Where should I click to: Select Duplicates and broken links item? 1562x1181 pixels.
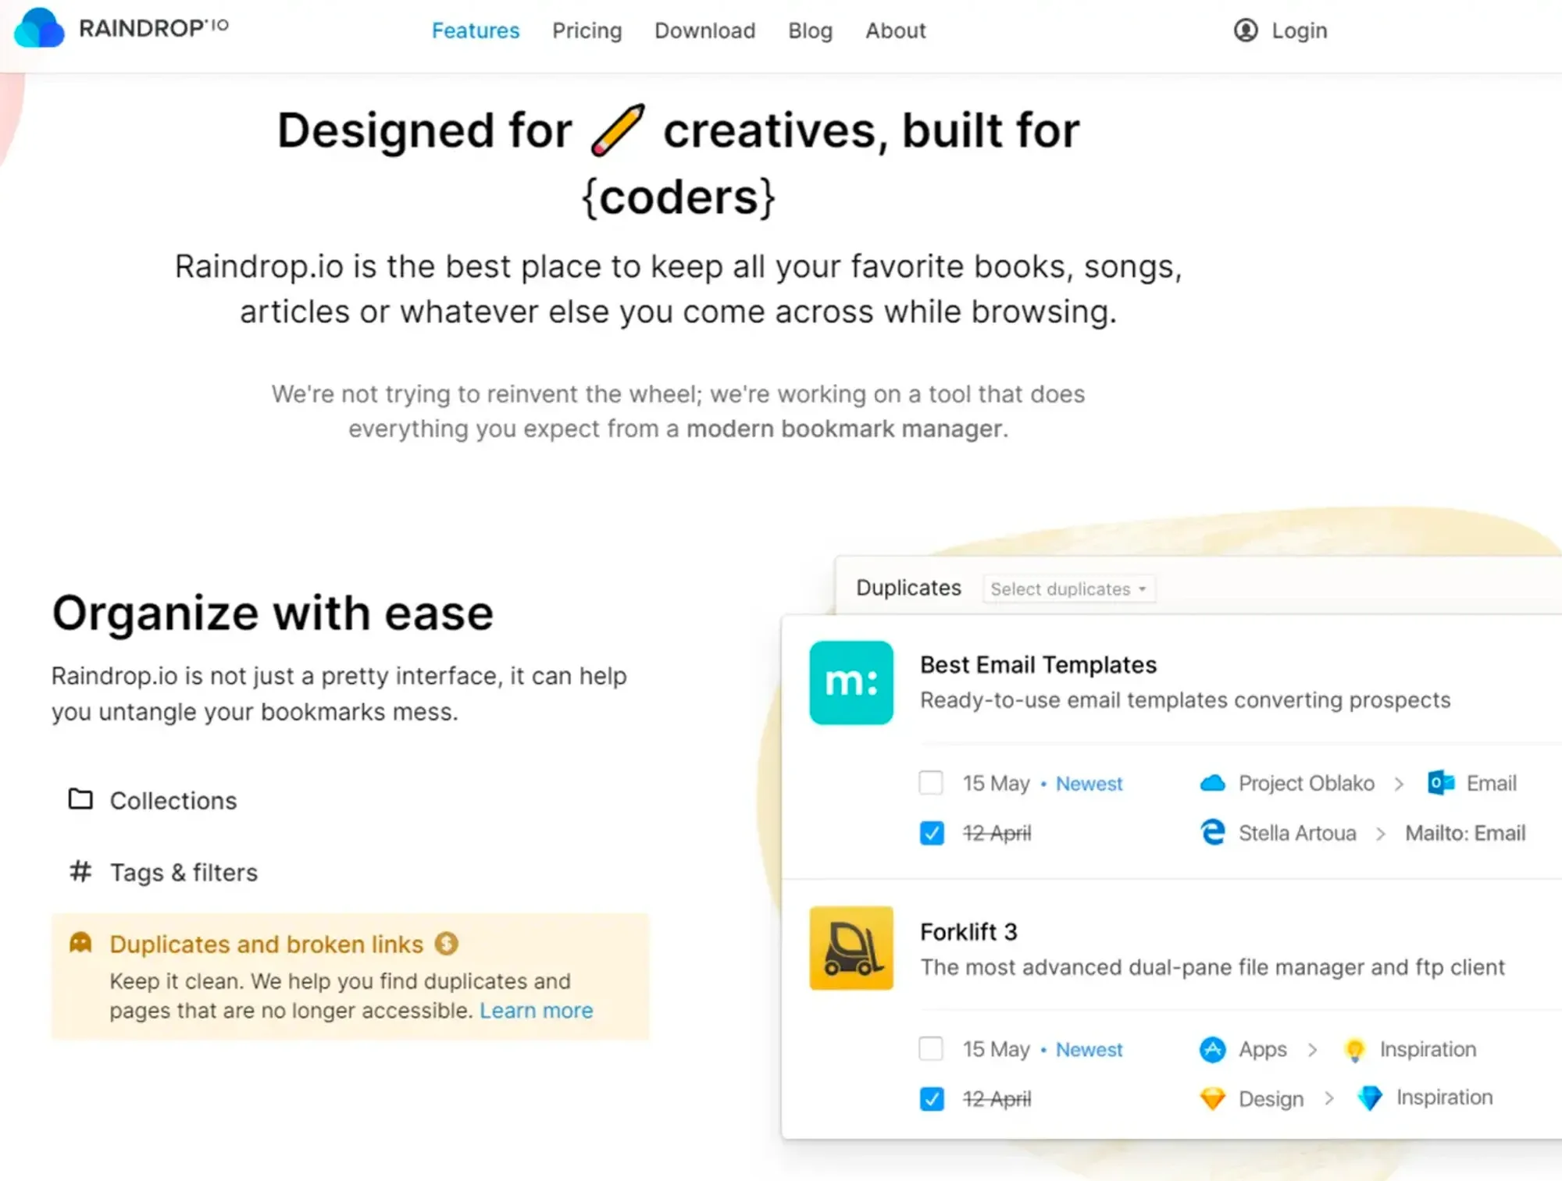[x=350, y=976]
